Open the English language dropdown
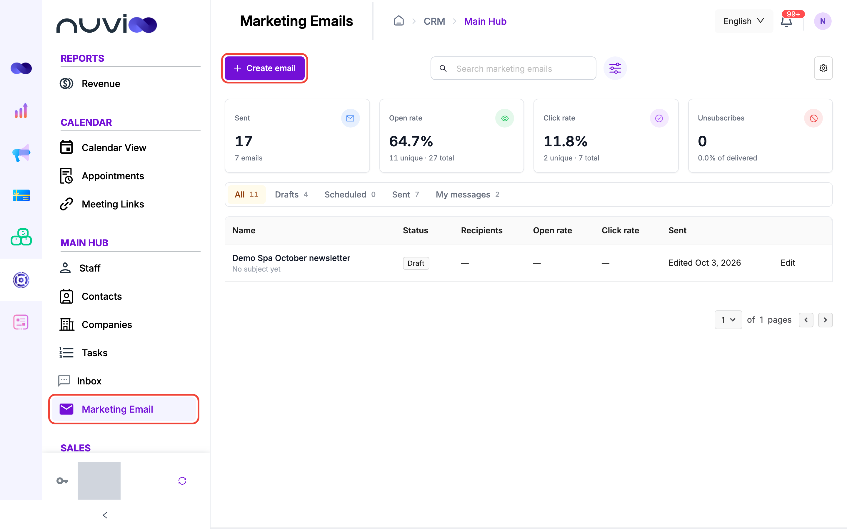The width and height of the screenshot is (847, 529). tap(744, 21)
